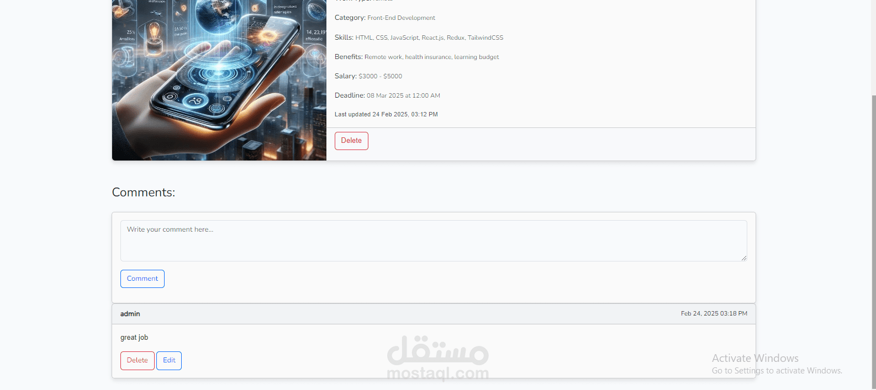The width and height of the screenshot is (876, 390).
Task: Select the 'Front-End Development' category value
Action: point(401,18)
